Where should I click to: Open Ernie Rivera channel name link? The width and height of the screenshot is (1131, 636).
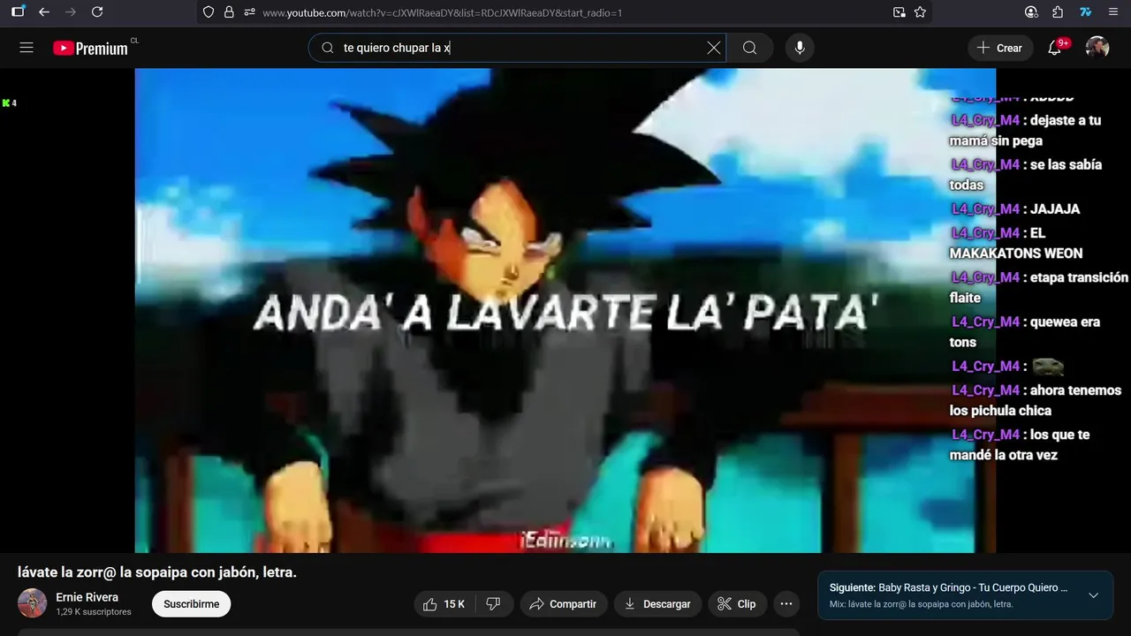click(87, 597)
